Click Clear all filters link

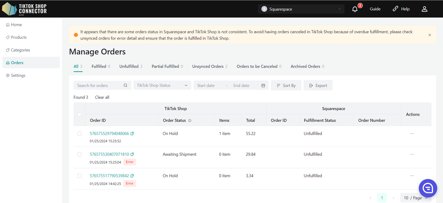coord(102,97)
